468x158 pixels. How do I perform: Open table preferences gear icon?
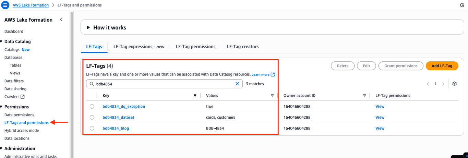coord(455,84)
